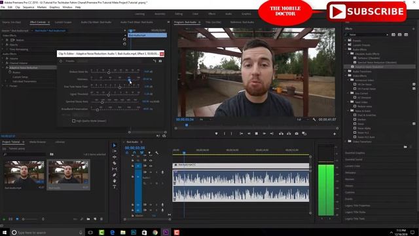Open Essential Graphics panel
Image resolution: width=419 pixels, height=236 pixels.
[355, 153]
